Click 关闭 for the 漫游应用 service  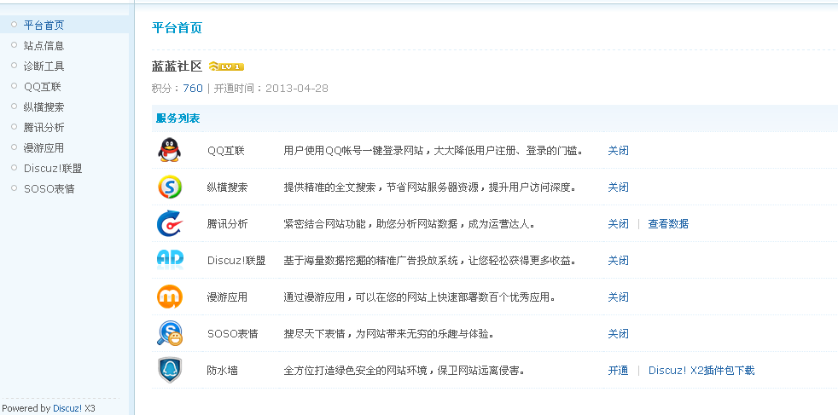(618, 297)
